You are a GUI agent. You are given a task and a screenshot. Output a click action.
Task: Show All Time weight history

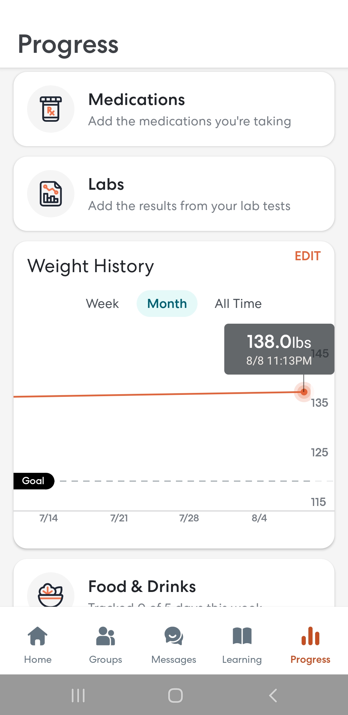[238, 304]
